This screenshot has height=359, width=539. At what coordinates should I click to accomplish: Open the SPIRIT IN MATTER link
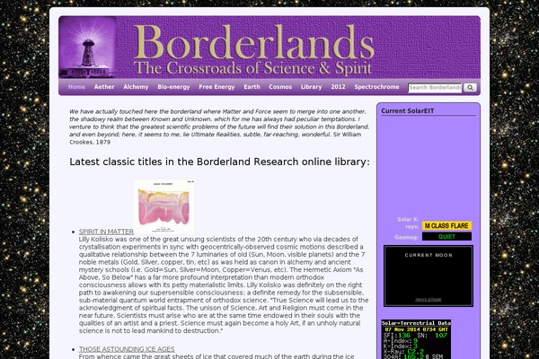tap(106, 232)
